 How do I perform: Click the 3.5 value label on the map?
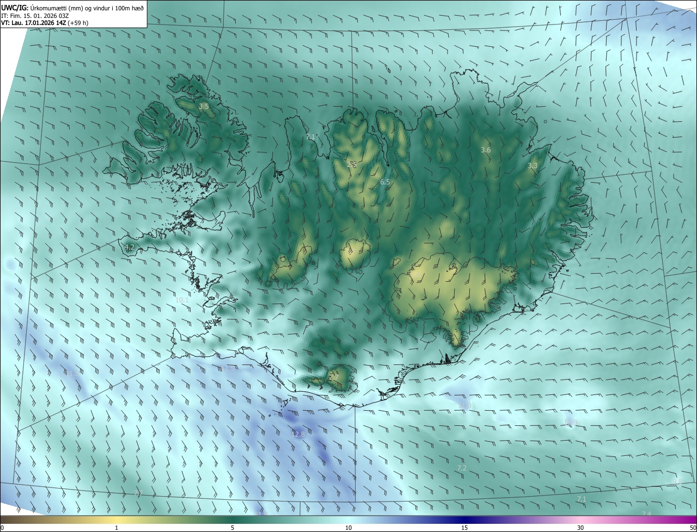204,107
